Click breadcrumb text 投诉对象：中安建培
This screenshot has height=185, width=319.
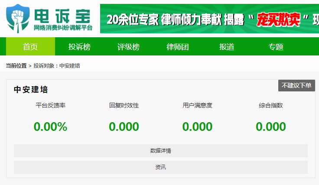57,66
